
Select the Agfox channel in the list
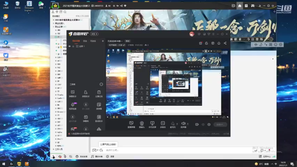[x=60, y=132]
